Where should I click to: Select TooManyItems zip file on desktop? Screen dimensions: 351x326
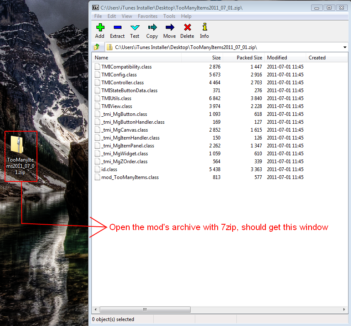[x=21, y=156]
